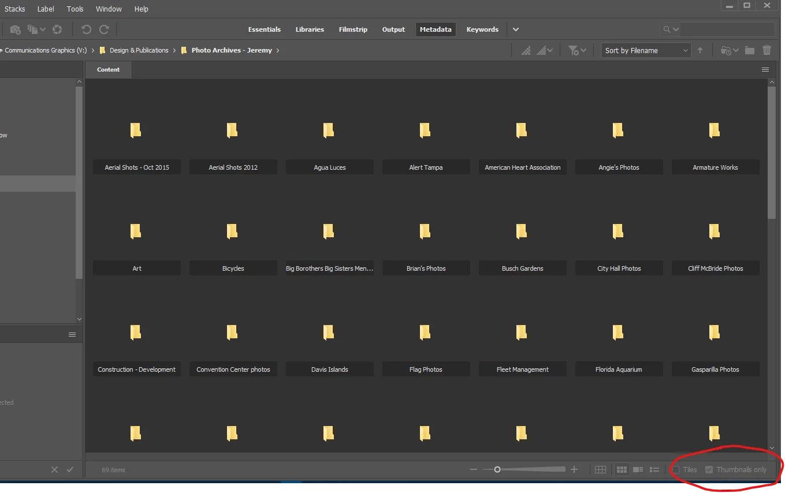The width and height of the screenshot is (785, 493).
Task: Open the Sort by Filename dropdown
Action: click(646, 51)
